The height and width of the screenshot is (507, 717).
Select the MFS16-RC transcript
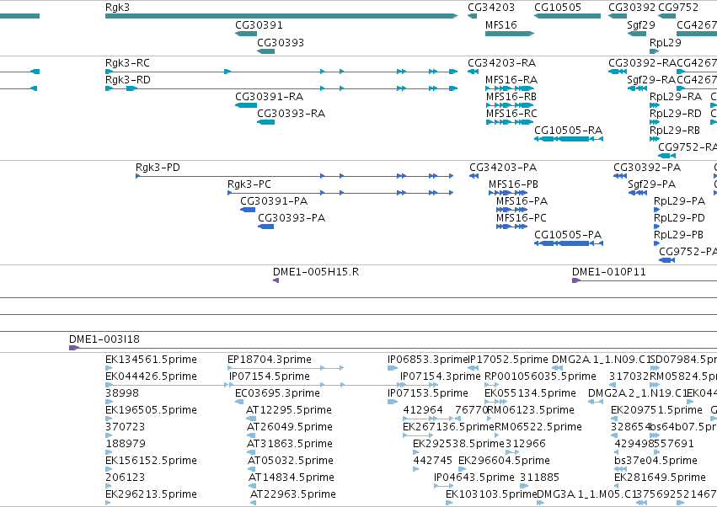[x=510, y=122]
